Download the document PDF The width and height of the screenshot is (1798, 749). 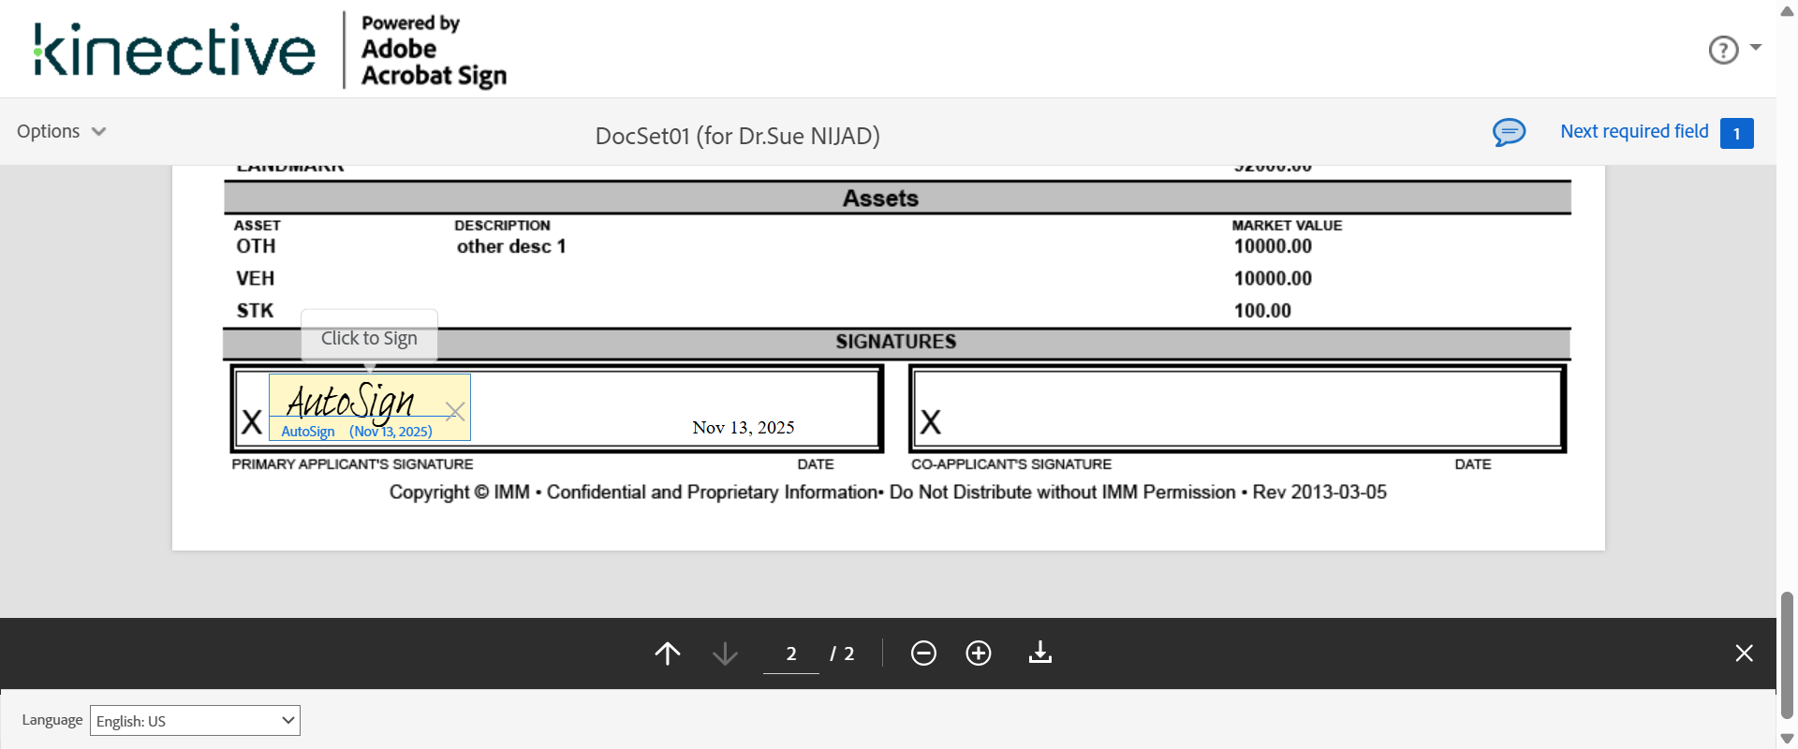1040,653
